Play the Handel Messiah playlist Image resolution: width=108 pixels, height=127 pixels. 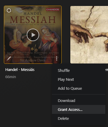coord(33,35)
